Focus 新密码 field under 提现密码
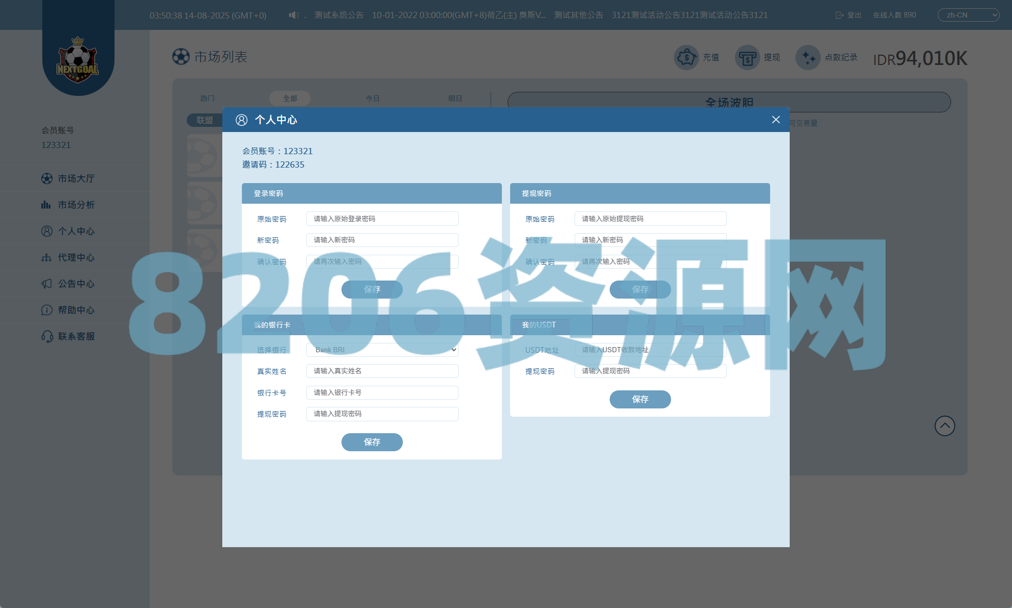 coord(650,240)
